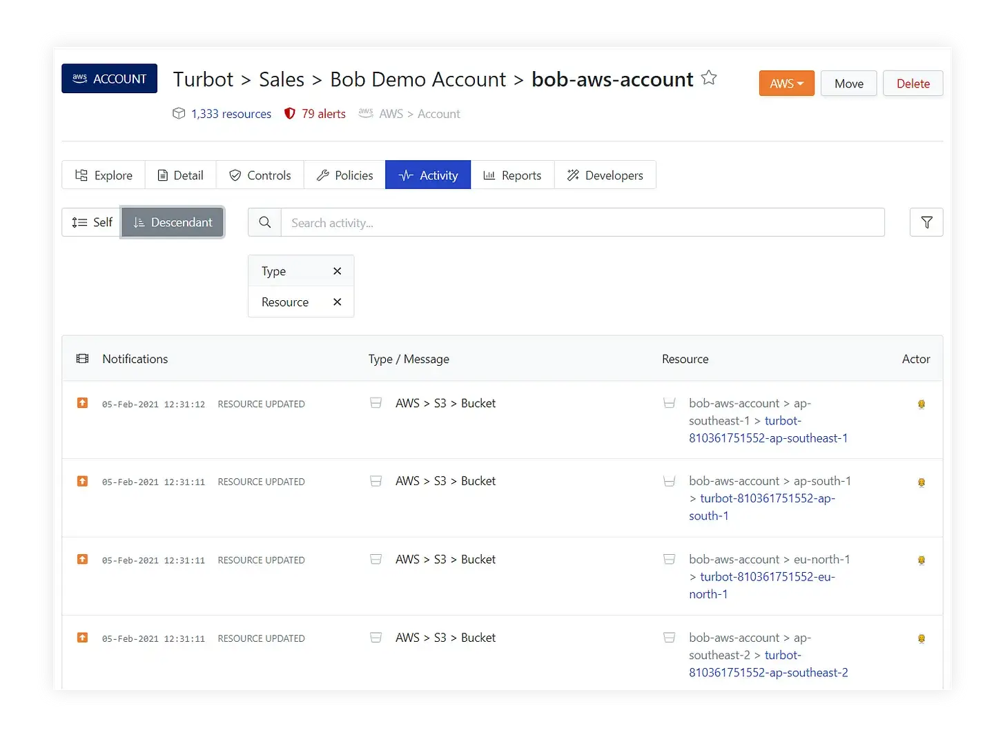The width and height of the screenshot is (1005, 737).
Task: Click the bucket icon beside ap-southeast-2 resource
Action: point(669,638)
